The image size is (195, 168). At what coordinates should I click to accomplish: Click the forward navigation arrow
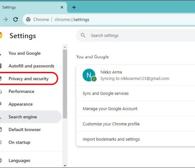[x=5, y=19]
